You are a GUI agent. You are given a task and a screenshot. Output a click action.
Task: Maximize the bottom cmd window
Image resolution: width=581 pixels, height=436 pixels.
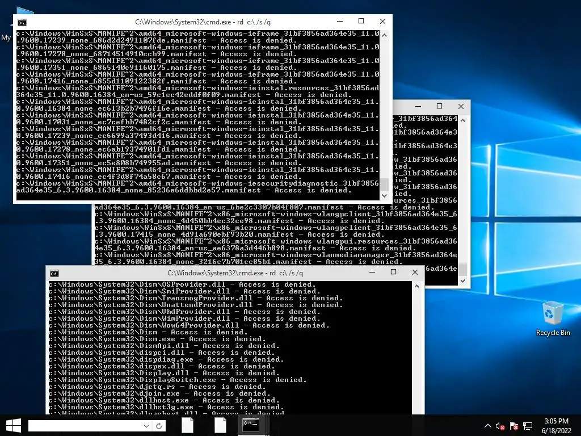tap(394, 272)
